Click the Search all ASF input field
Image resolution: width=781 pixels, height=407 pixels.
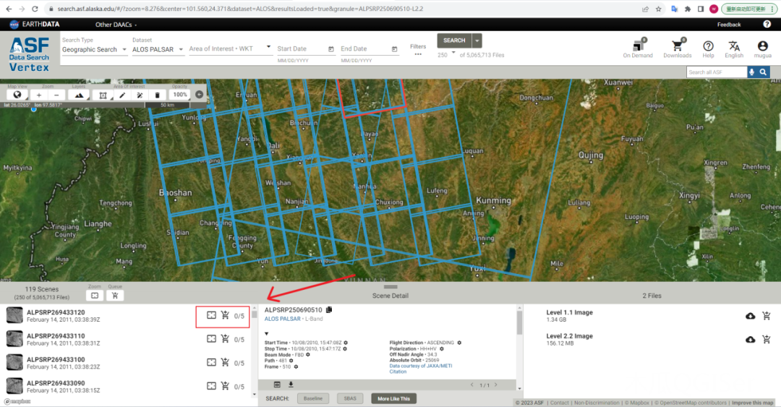tap(716, 72)
